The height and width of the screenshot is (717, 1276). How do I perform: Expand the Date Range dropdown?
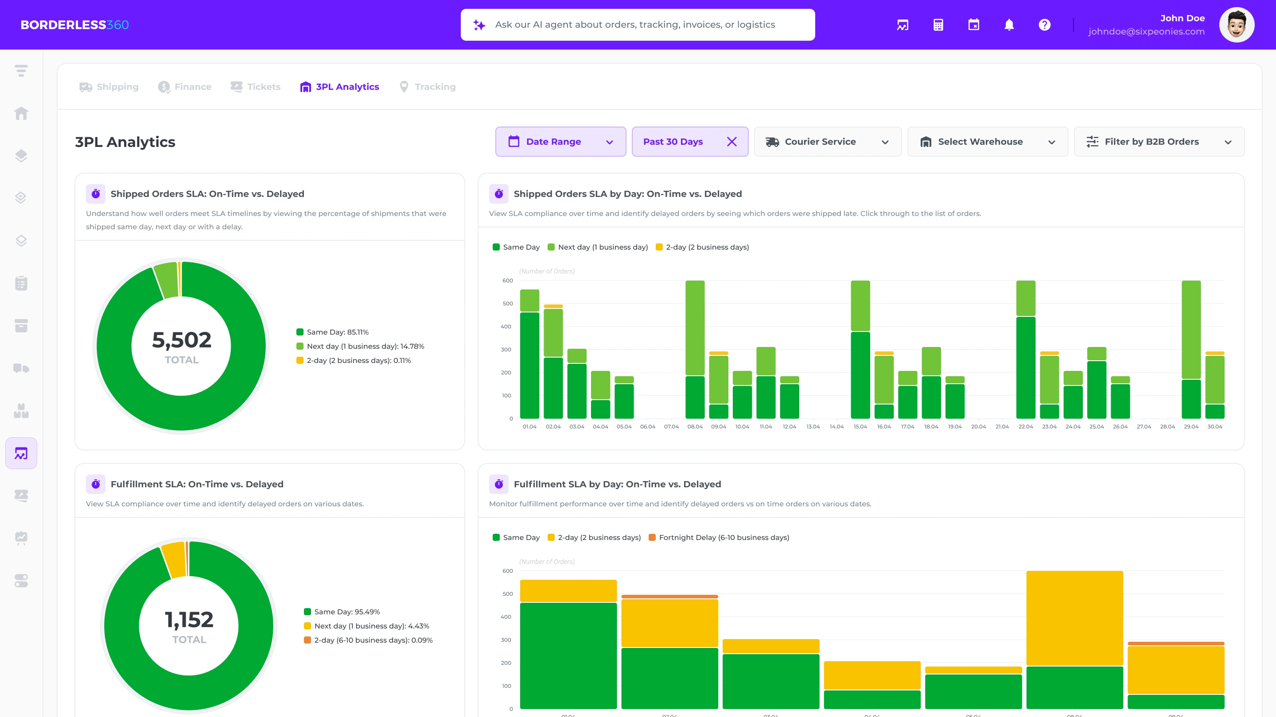(560, 142)
